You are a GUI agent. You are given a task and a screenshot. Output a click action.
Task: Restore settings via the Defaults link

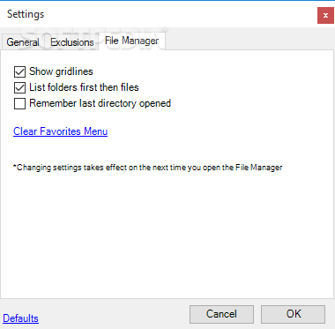coord(20,318)
